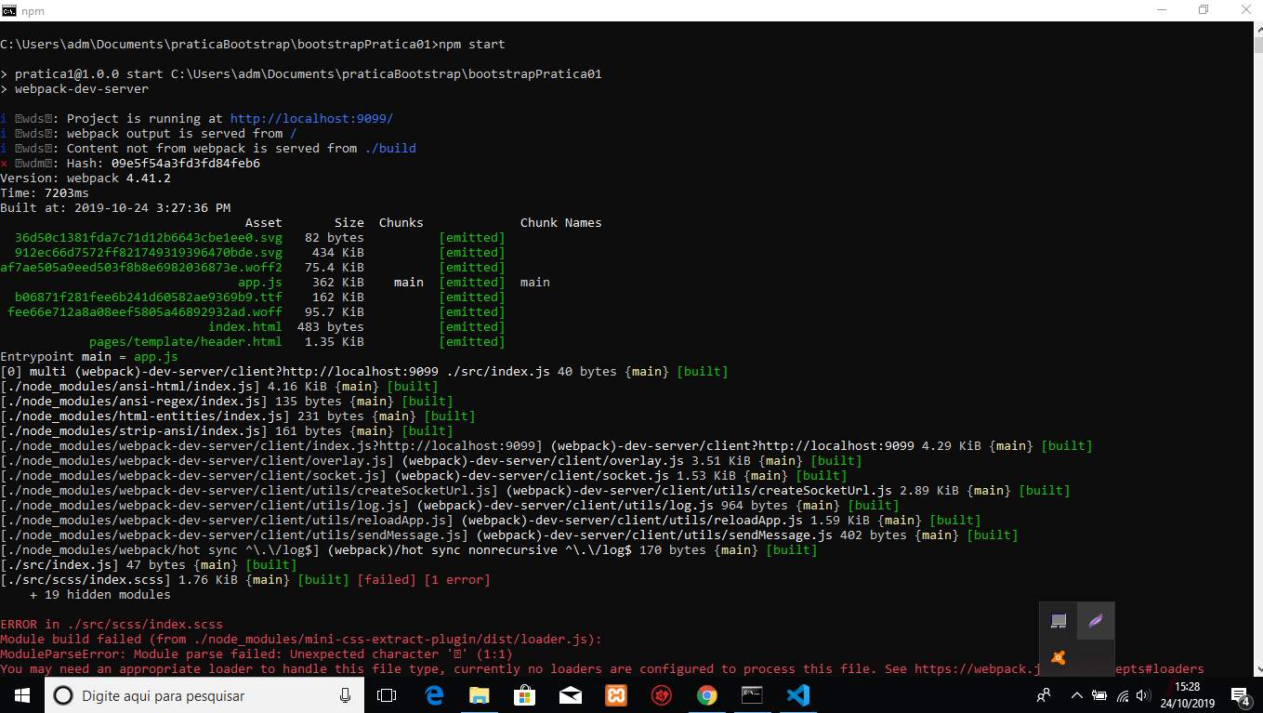The height and width of the screenshot is (713, 1263).
Task: Launch Microsoft Edge from the taskbar
Action: click(x=434, y=695)
